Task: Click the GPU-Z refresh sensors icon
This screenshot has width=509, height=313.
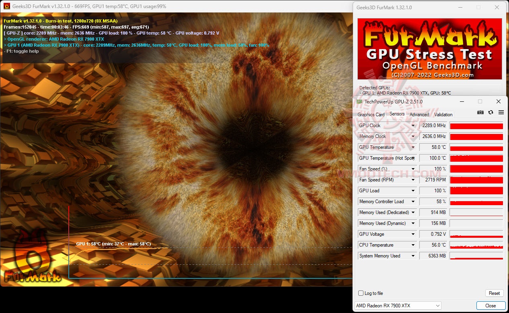Action: point(491,112)
